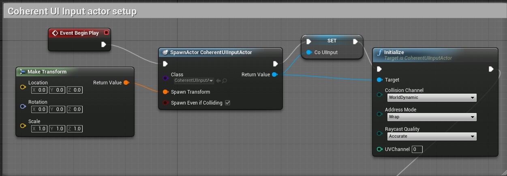Click the Spawn Even if Colliding pin
The height and width of the screenshot is (176, 507).
[165, 103]
